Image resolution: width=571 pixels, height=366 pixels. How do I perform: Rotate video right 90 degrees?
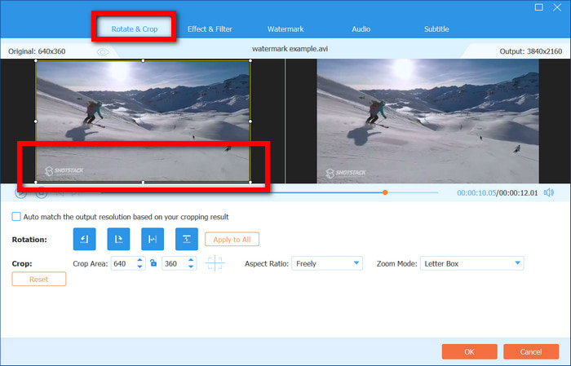coord(118,239)
